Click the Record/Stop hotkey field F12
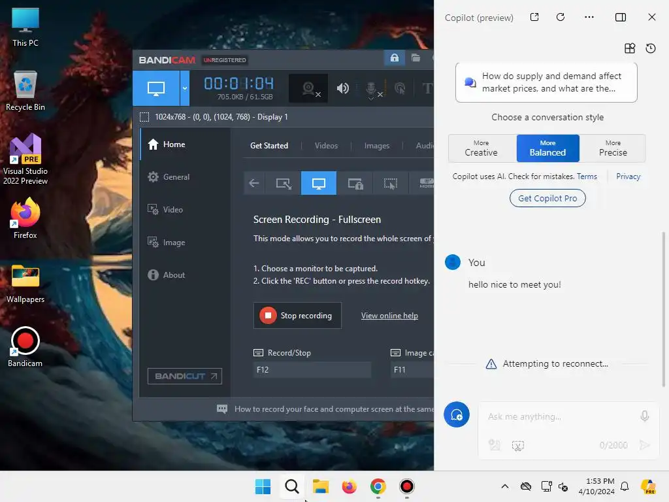Image resolution: width=669 pixels, height=502 pixels. tap(312, 370)
